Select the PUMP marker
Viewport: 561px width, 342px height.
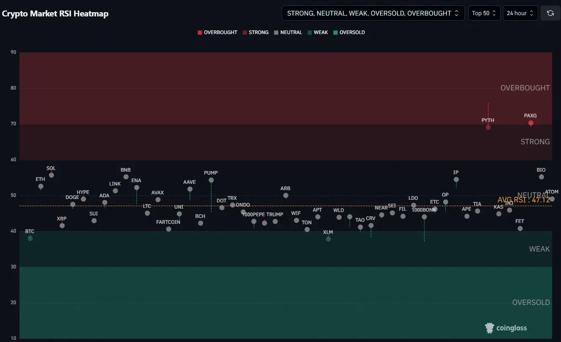[211, 180]
